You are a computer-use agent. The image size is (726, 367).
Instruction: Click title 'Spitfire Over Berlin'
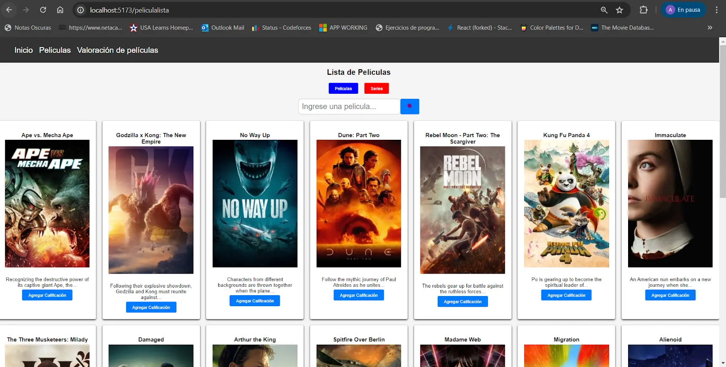[x=359, y=340]
